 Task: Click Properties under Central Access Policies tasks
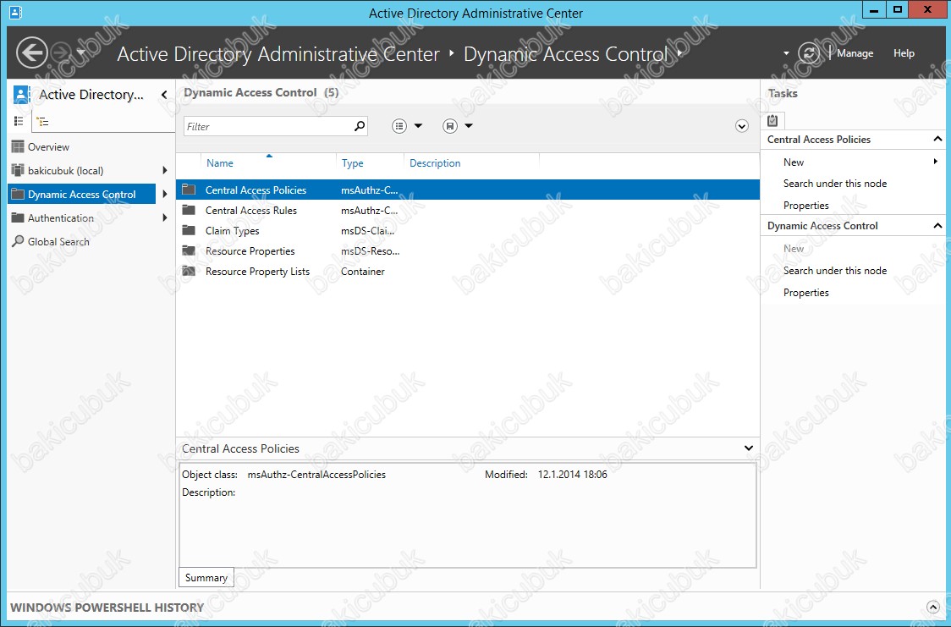click(805, 206)
